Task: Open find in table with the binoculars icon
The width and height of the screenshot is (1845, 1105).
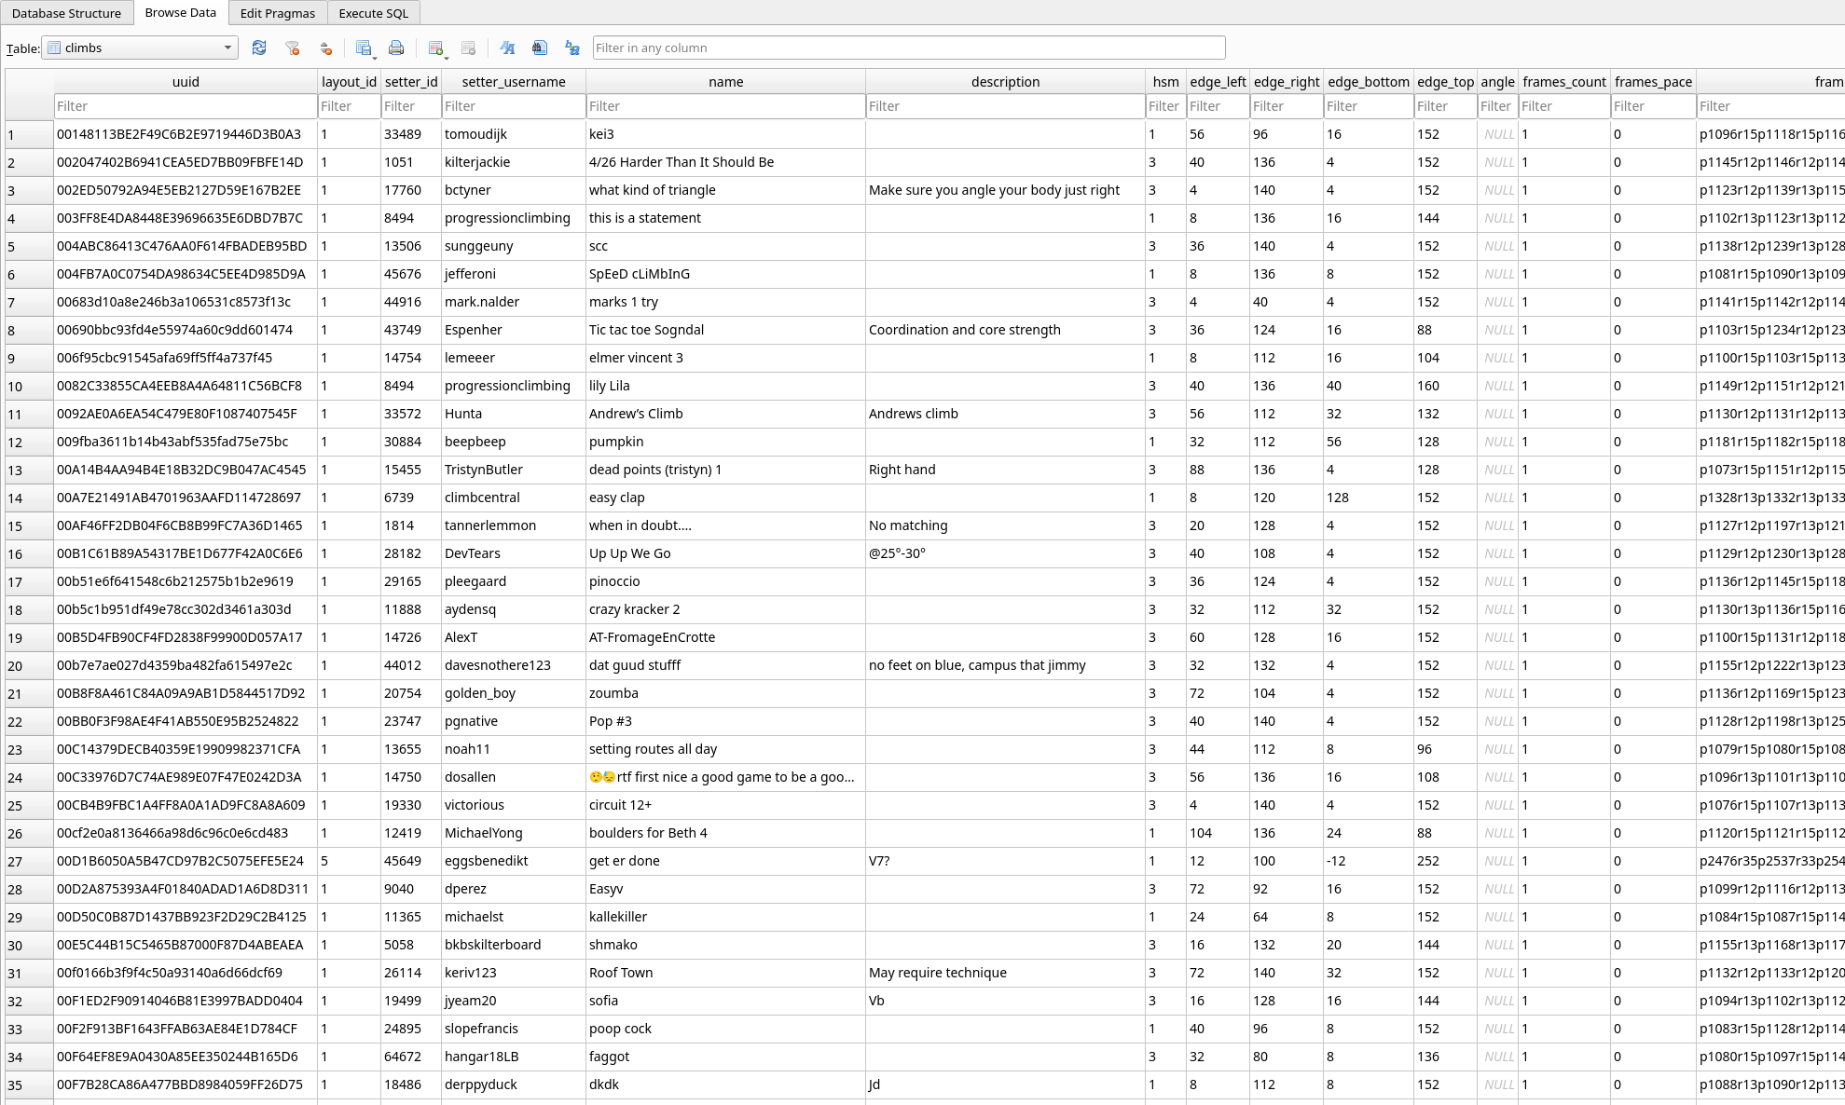Action: (x=540, y=48)
